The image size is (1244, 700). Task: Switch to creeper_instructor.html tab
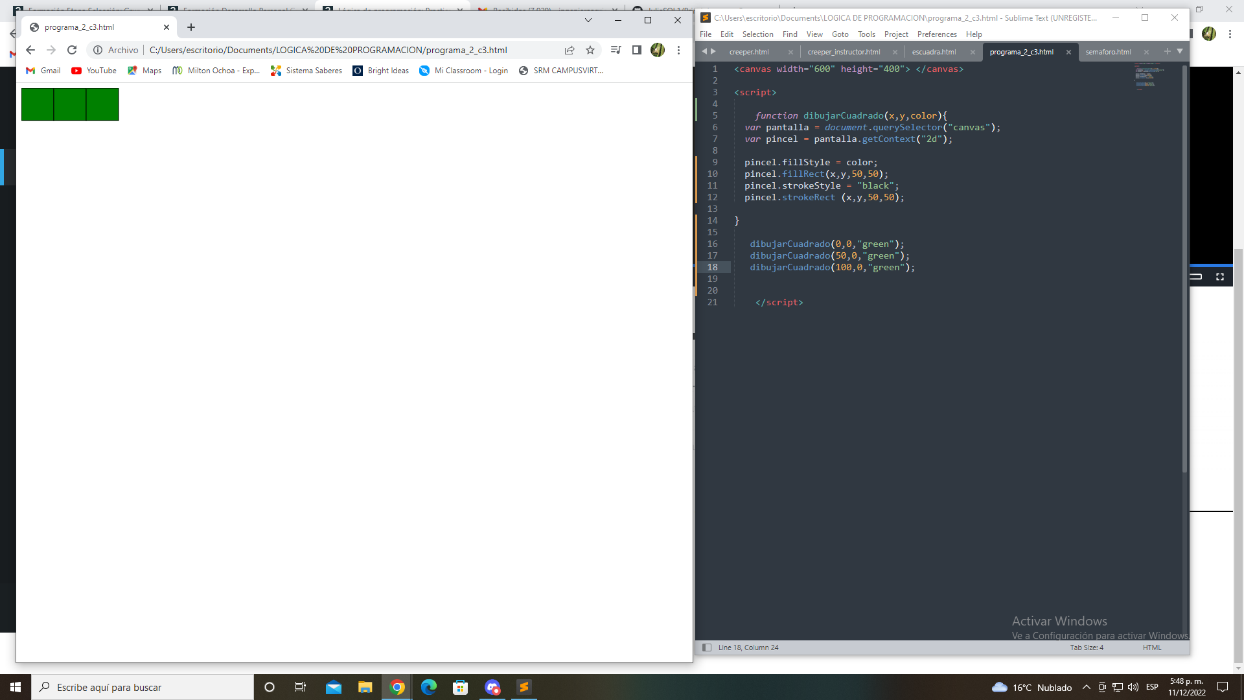[844, 52]
